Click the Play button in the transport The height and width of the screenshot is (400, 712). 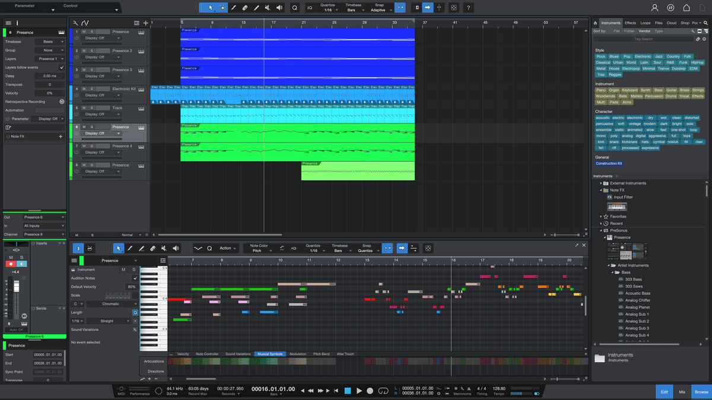359,391
